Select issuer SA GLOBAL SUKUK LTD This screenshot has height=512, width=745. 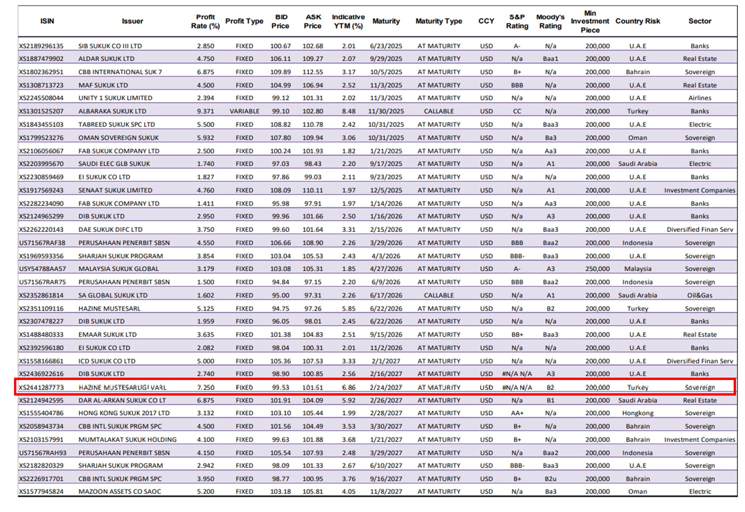point(113,296)
